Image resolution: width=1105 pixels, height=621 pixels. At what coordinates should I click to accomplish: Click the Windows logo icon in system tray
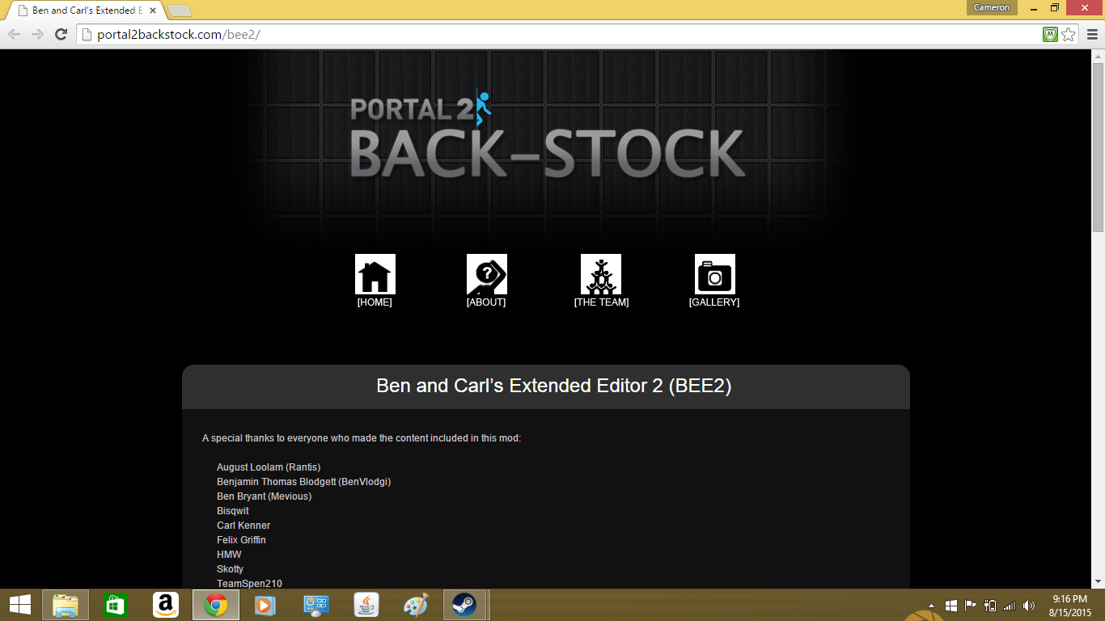tap(950, 606)
